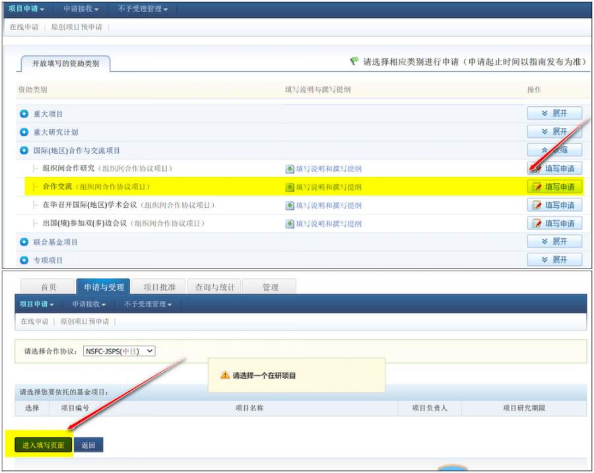Expand the 重大研究计划 row plus icon
The height and width of the screenshot is (473, 594).
(24, 132)
